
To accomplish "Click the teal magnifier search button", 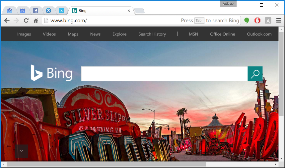I will (255, 74).
